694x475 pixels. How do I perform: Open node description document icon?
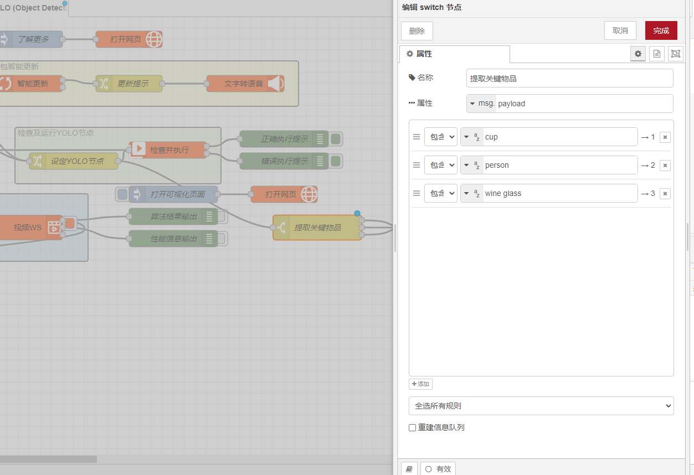(656, 54)
